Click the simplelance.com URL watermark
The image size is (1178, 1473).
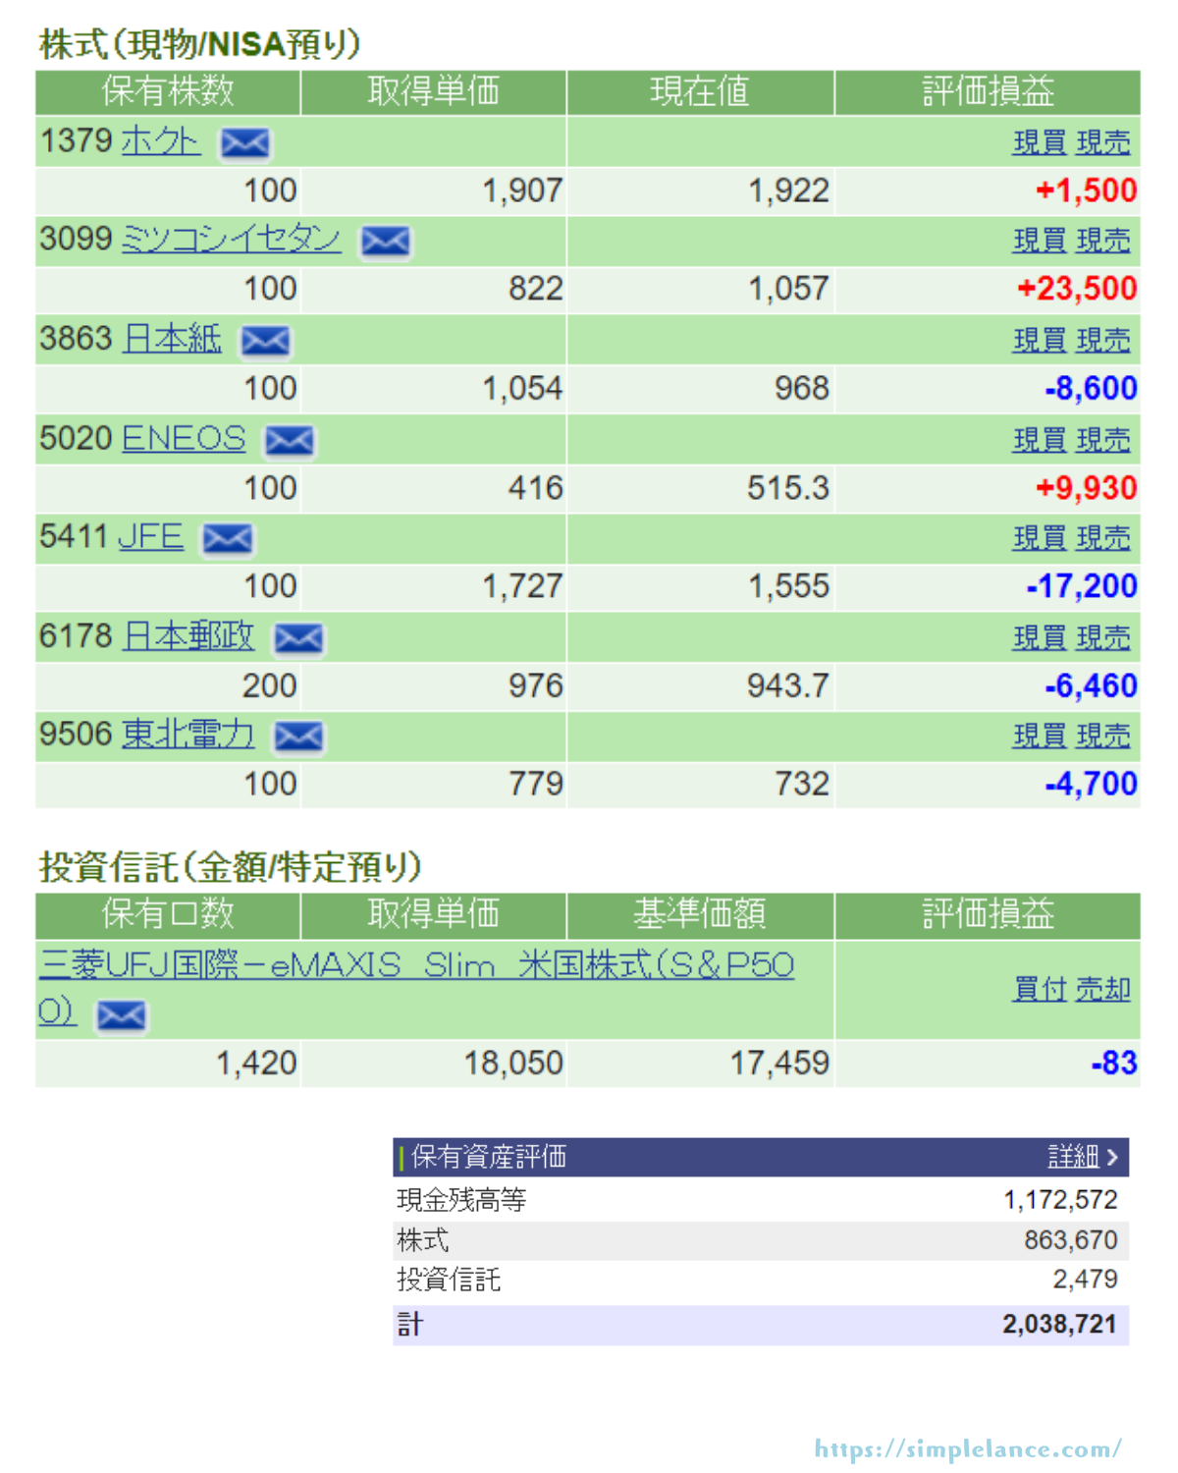coord(968,1448)
